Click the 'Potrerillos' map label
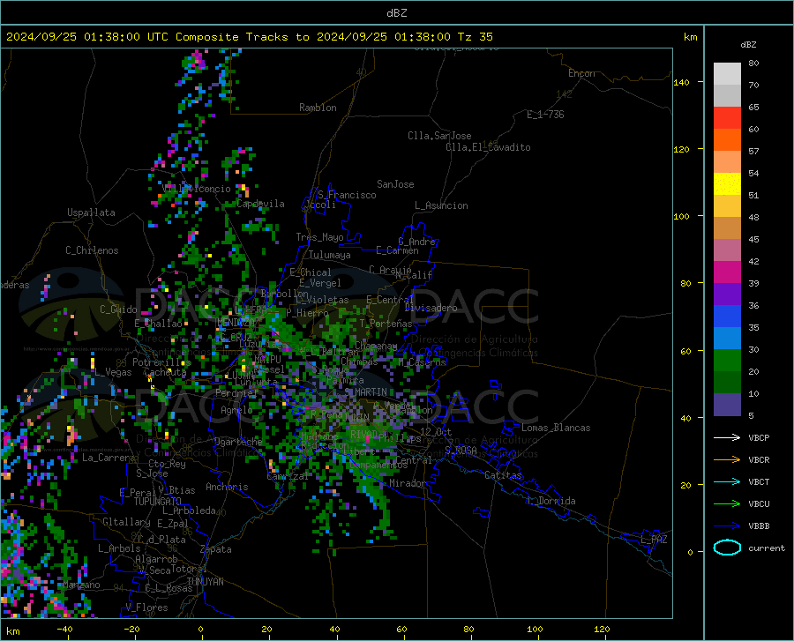The image size is (794, 641). (x=162, y=362)
